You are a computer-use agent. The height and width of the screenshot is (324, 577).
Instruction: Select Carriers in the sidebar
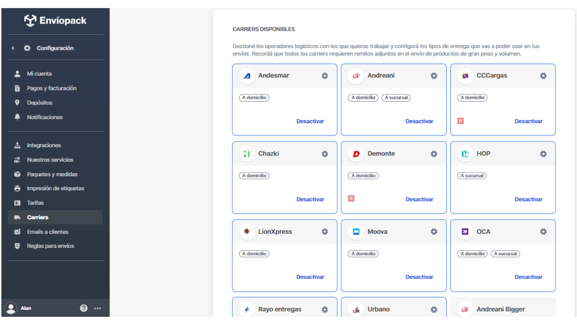pyautogui.click(x=55, y=217)
